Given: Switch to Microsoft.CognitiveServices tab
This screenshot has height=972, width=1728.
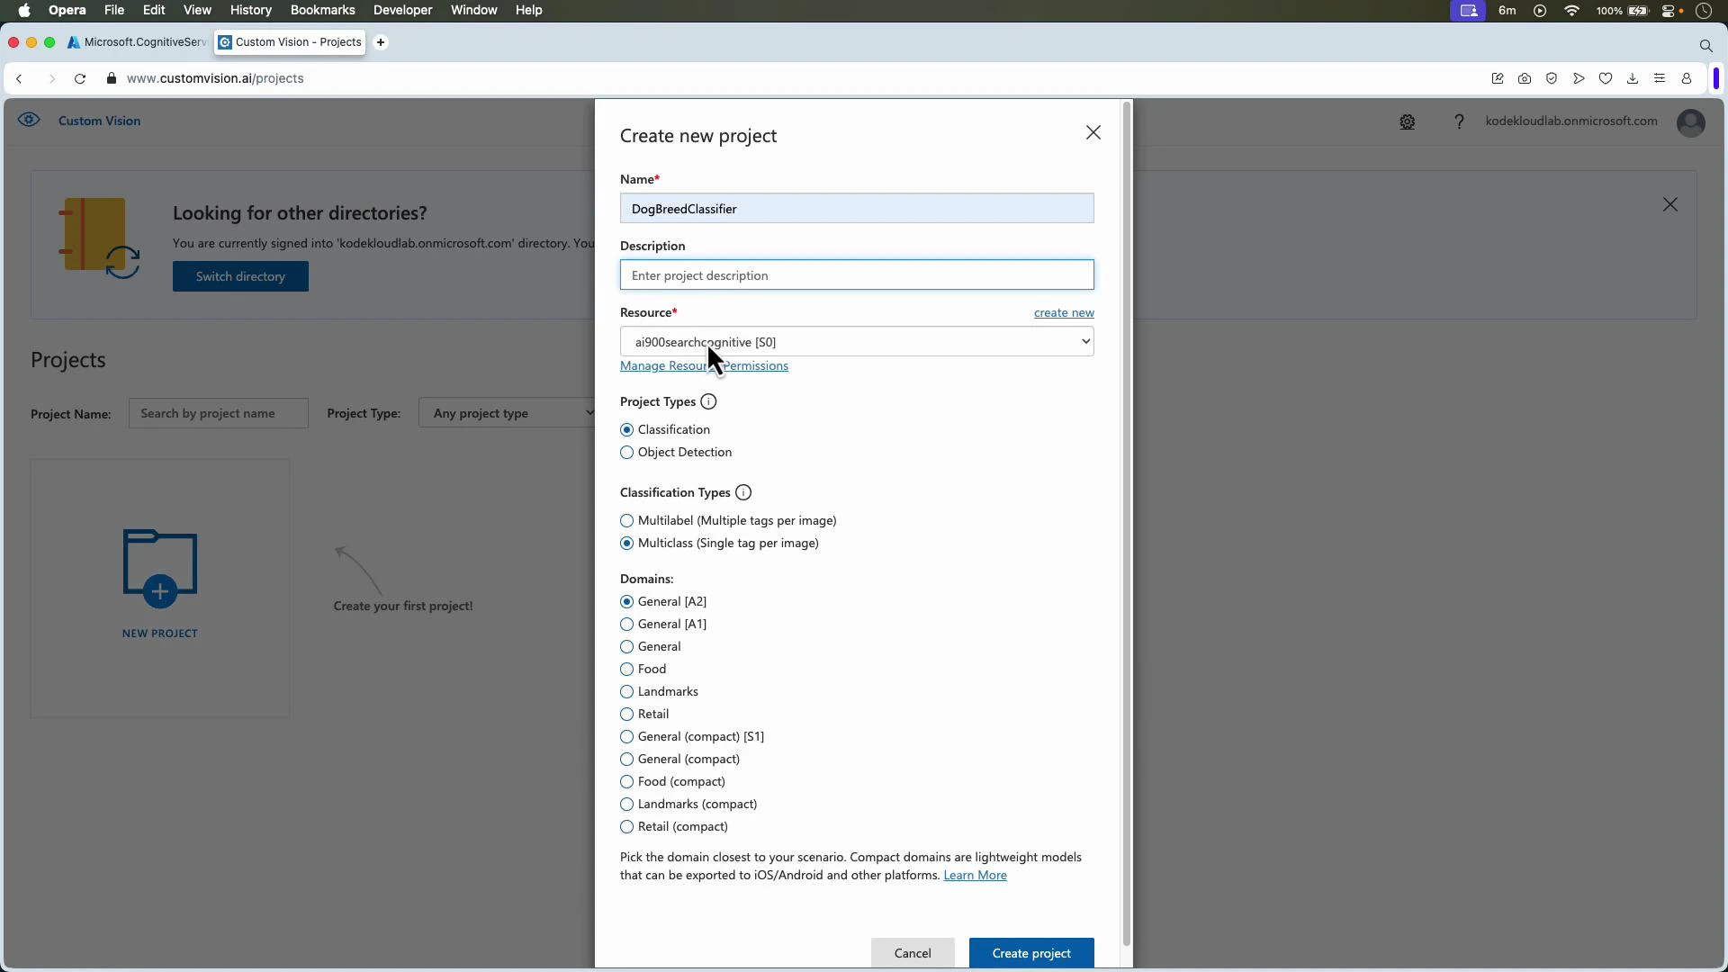Looking at the screenshot, I should 138,42.
